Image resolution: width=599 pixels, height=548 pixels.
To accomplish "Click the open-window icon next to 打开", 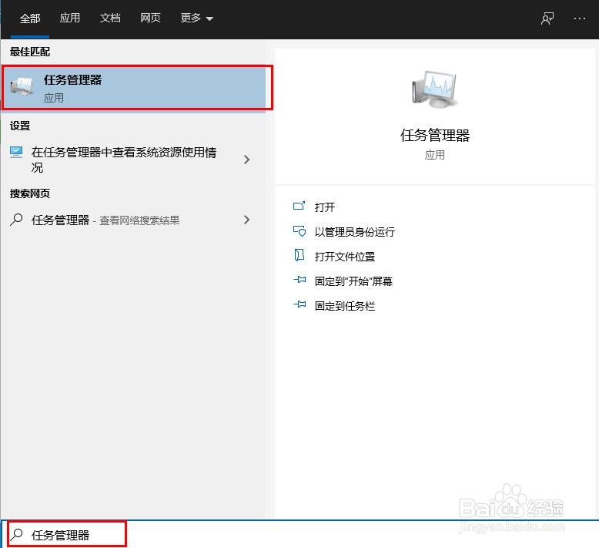I will point(299,206).
